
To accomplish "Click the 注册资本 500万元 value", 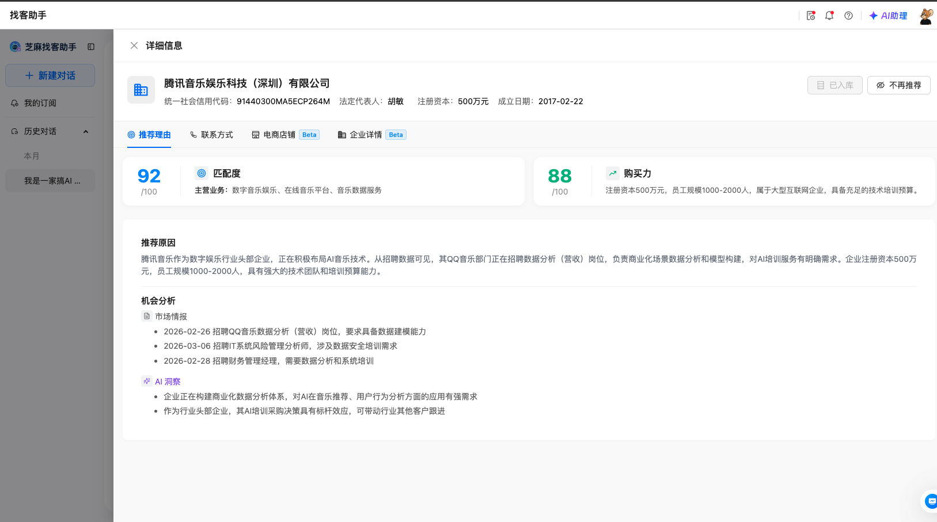I will pos(473,101).
